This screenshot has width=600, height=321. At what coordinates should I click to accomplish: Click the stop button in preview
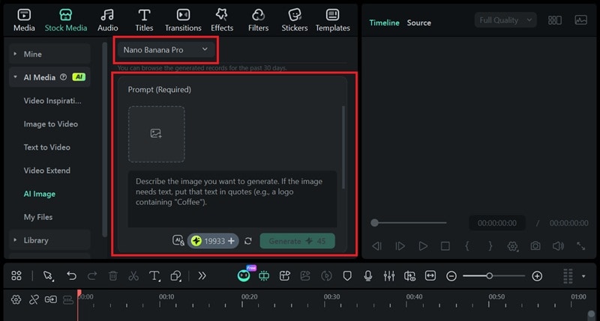[445, 246]
